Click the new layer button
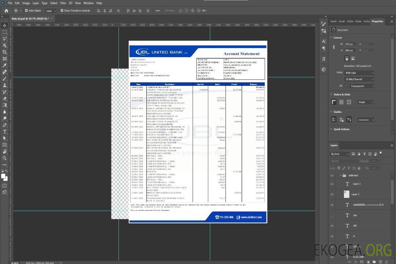Image resolution: width=396 pixels, height=264 pixels. pyautogui.click(x=380, y=262)
